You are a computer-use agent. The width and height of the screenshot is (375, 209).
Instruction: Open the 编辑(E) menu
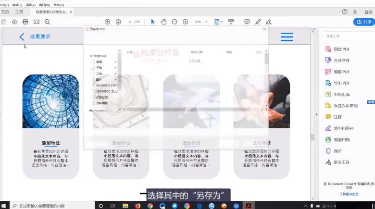(17, 5)
